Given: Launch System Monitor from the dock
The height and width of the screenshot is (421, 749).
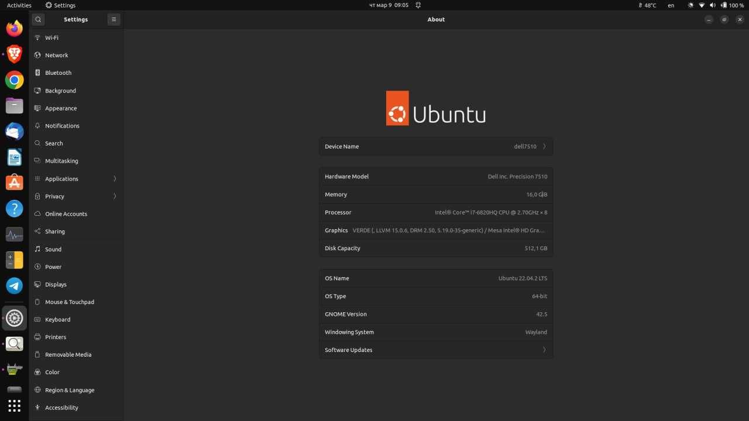Looking at the screenshot, I should click(x=15, y=234).
